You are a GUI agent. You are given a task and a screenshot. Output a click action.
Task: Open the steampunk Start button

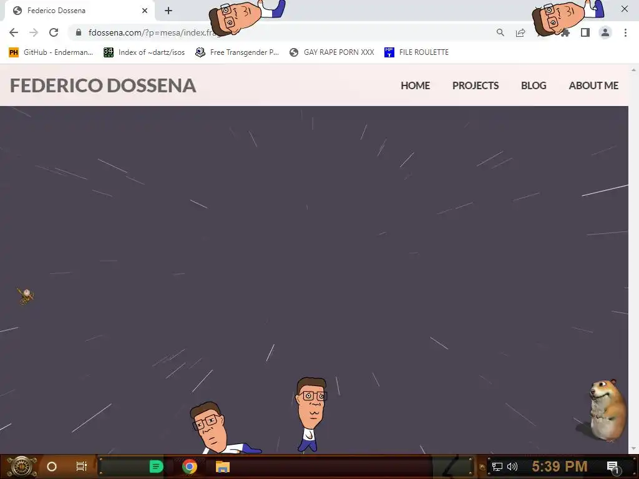[21, 467]
